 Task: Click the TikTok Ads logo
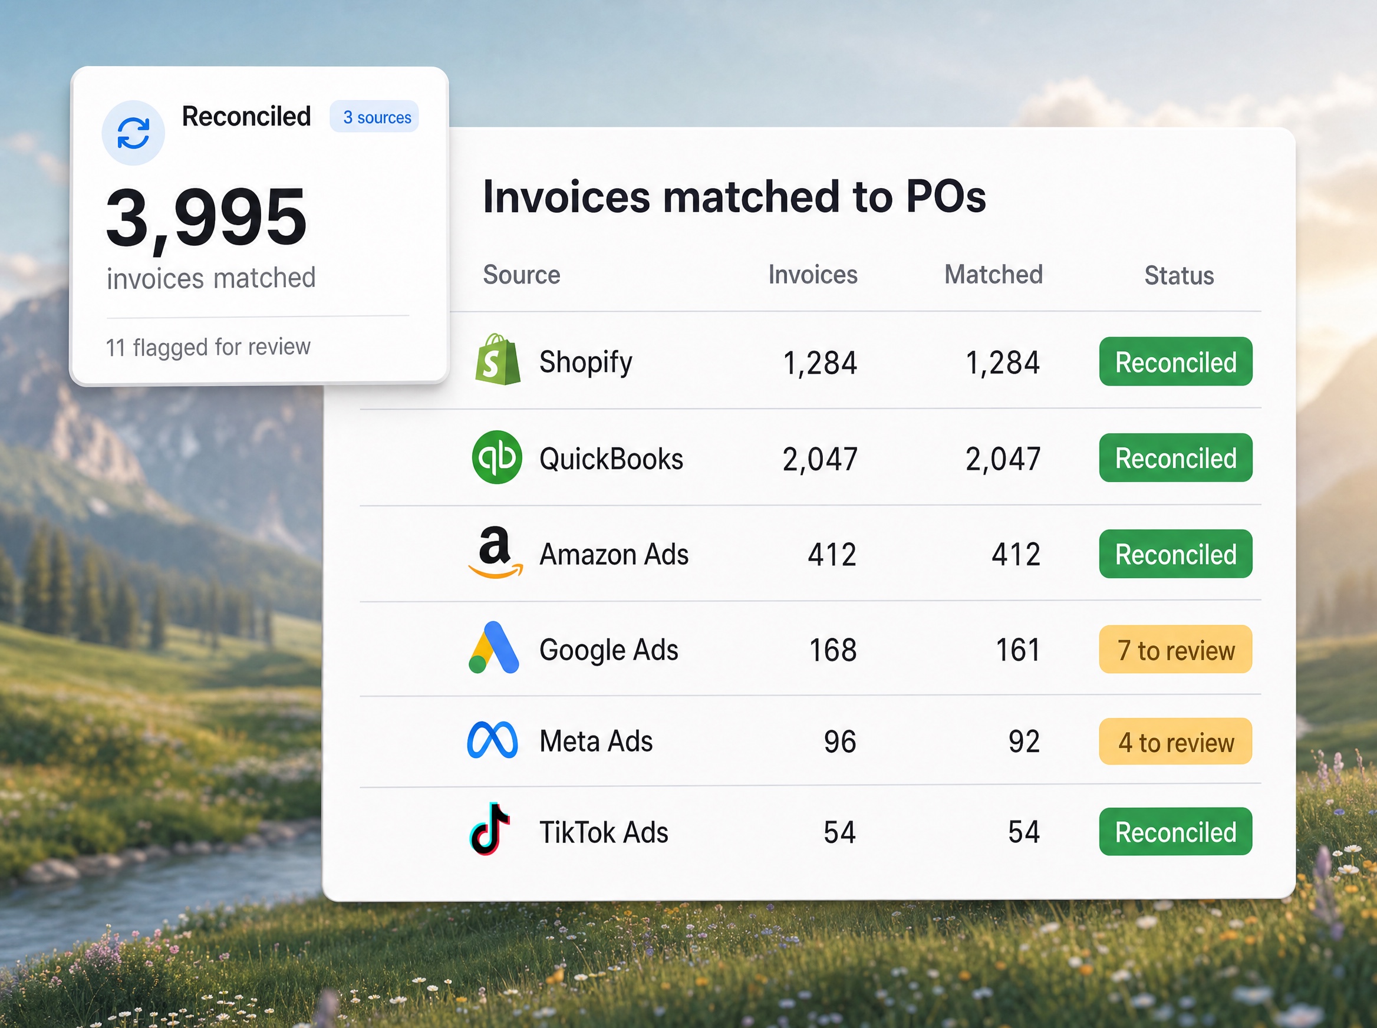coord(490,829)
